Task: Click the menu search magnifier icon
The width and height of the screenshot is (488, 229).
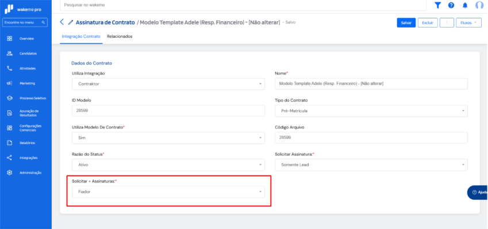Action: coord(43,22)
